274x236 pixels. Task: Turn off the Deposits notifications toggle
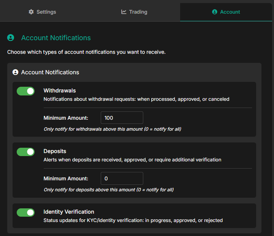tap(25, 152)
